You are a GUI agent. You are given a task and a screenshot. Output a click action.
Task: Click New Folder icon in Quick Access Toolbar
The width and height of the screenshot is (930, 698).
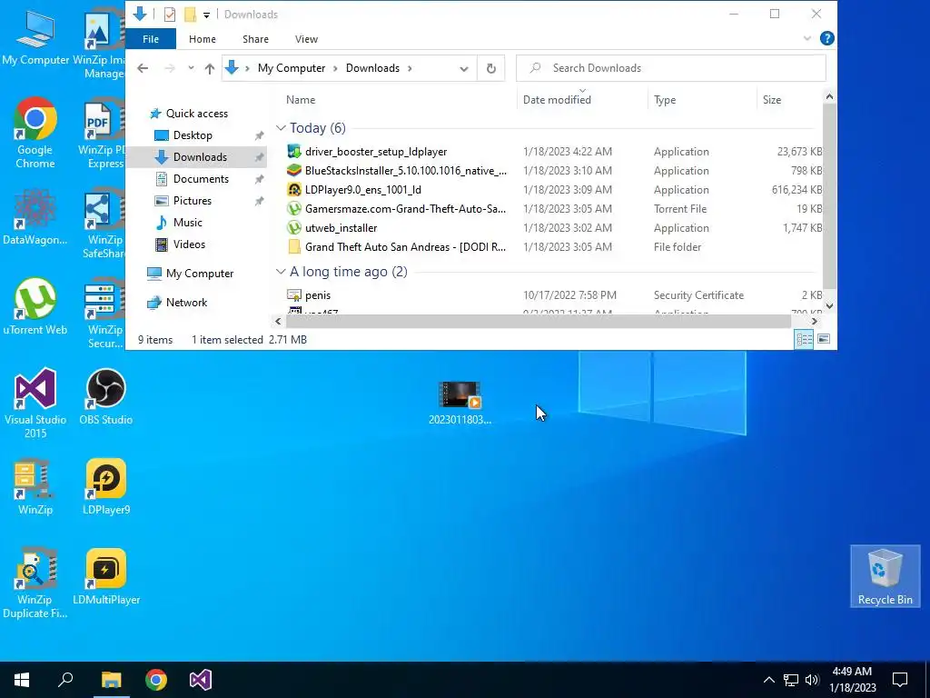pyautogui.click(x=190, y=15)
